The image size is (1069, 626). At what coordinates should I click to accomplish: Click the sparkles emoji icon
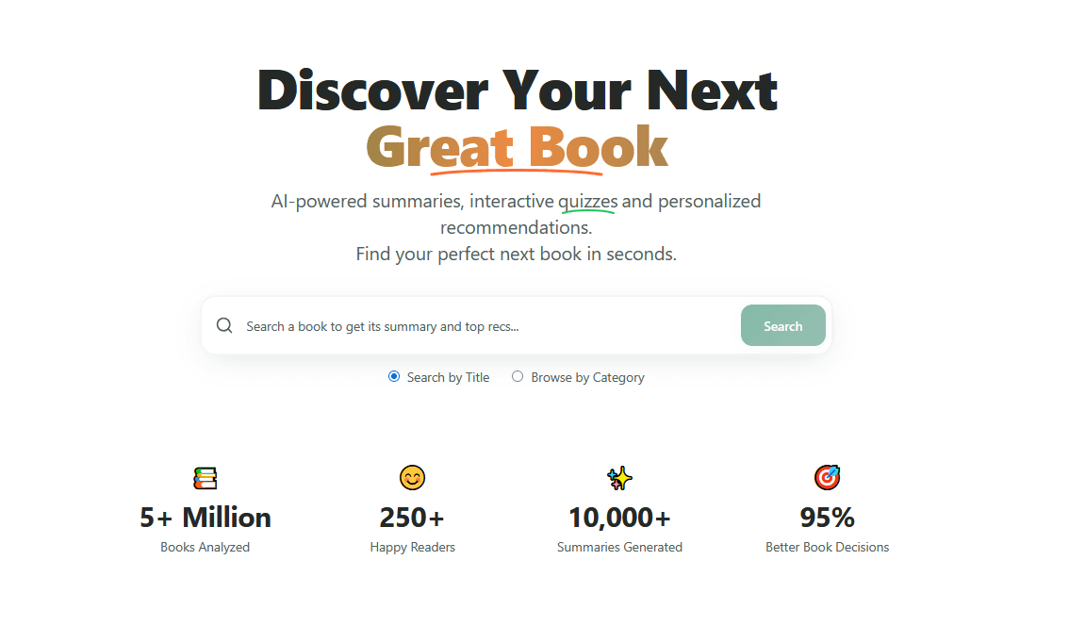[619, 479]
